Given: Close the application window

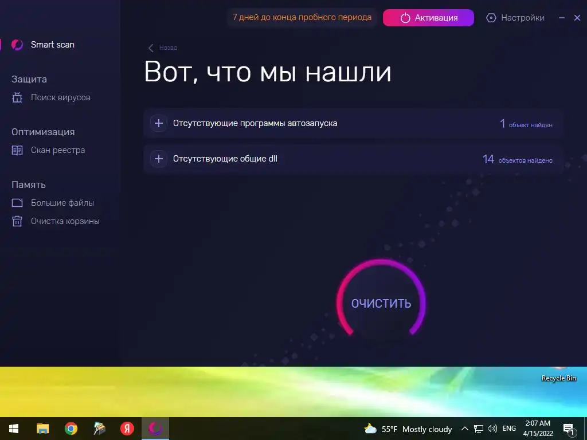Looking at the screenshot, I should [x=577, y=18].
